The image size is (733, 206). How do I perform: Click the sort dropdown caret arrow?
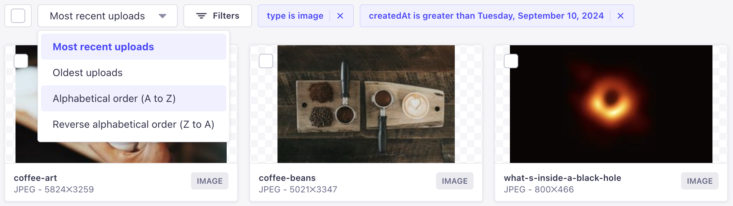163,16
